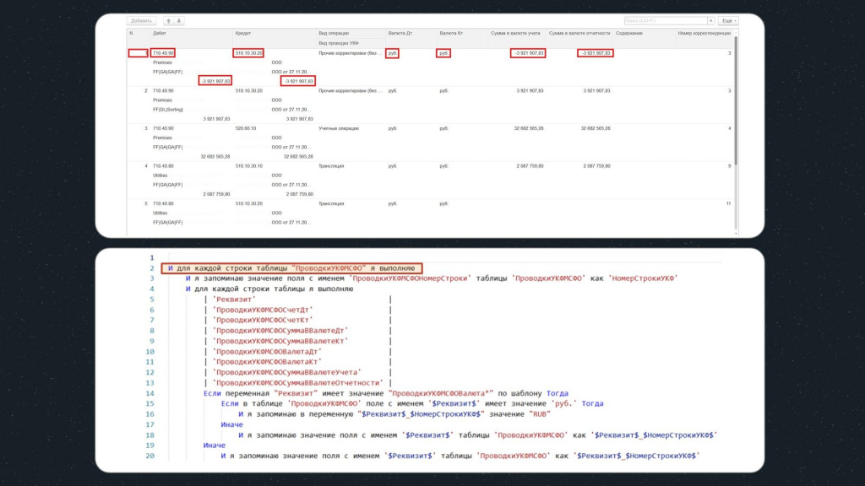Viewport: 865px width, 486px height.
Task: Click the Номер корреспонденции column header
Action: [x=704, y=34]
